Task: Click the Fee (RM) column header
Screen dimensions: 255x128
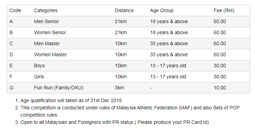Action: click(x=224, y=11)
